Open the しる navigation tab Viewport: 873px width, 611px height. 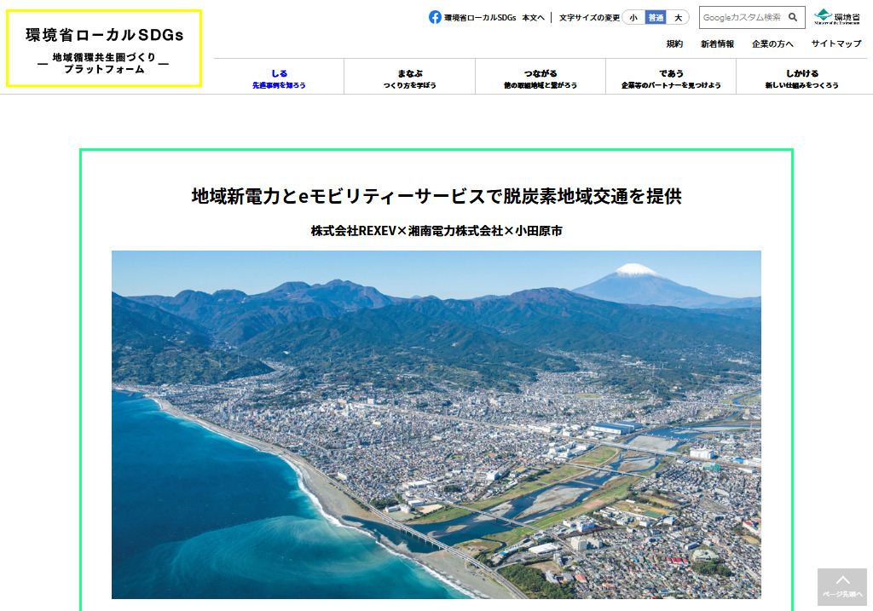pyautogui.click(x=279, y=77)
